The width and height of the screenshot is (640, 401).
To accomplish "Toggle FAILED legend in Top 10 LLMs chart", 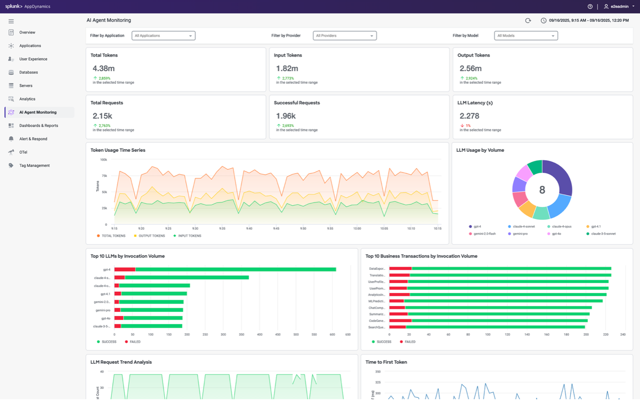I will (132, 342).
